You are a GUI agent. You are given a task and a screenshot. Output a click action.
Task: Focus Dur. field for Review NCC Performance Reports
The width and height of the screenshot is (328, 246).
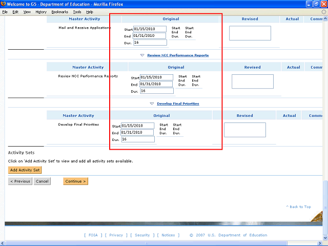pyautogui.click(x=157, y=91)
